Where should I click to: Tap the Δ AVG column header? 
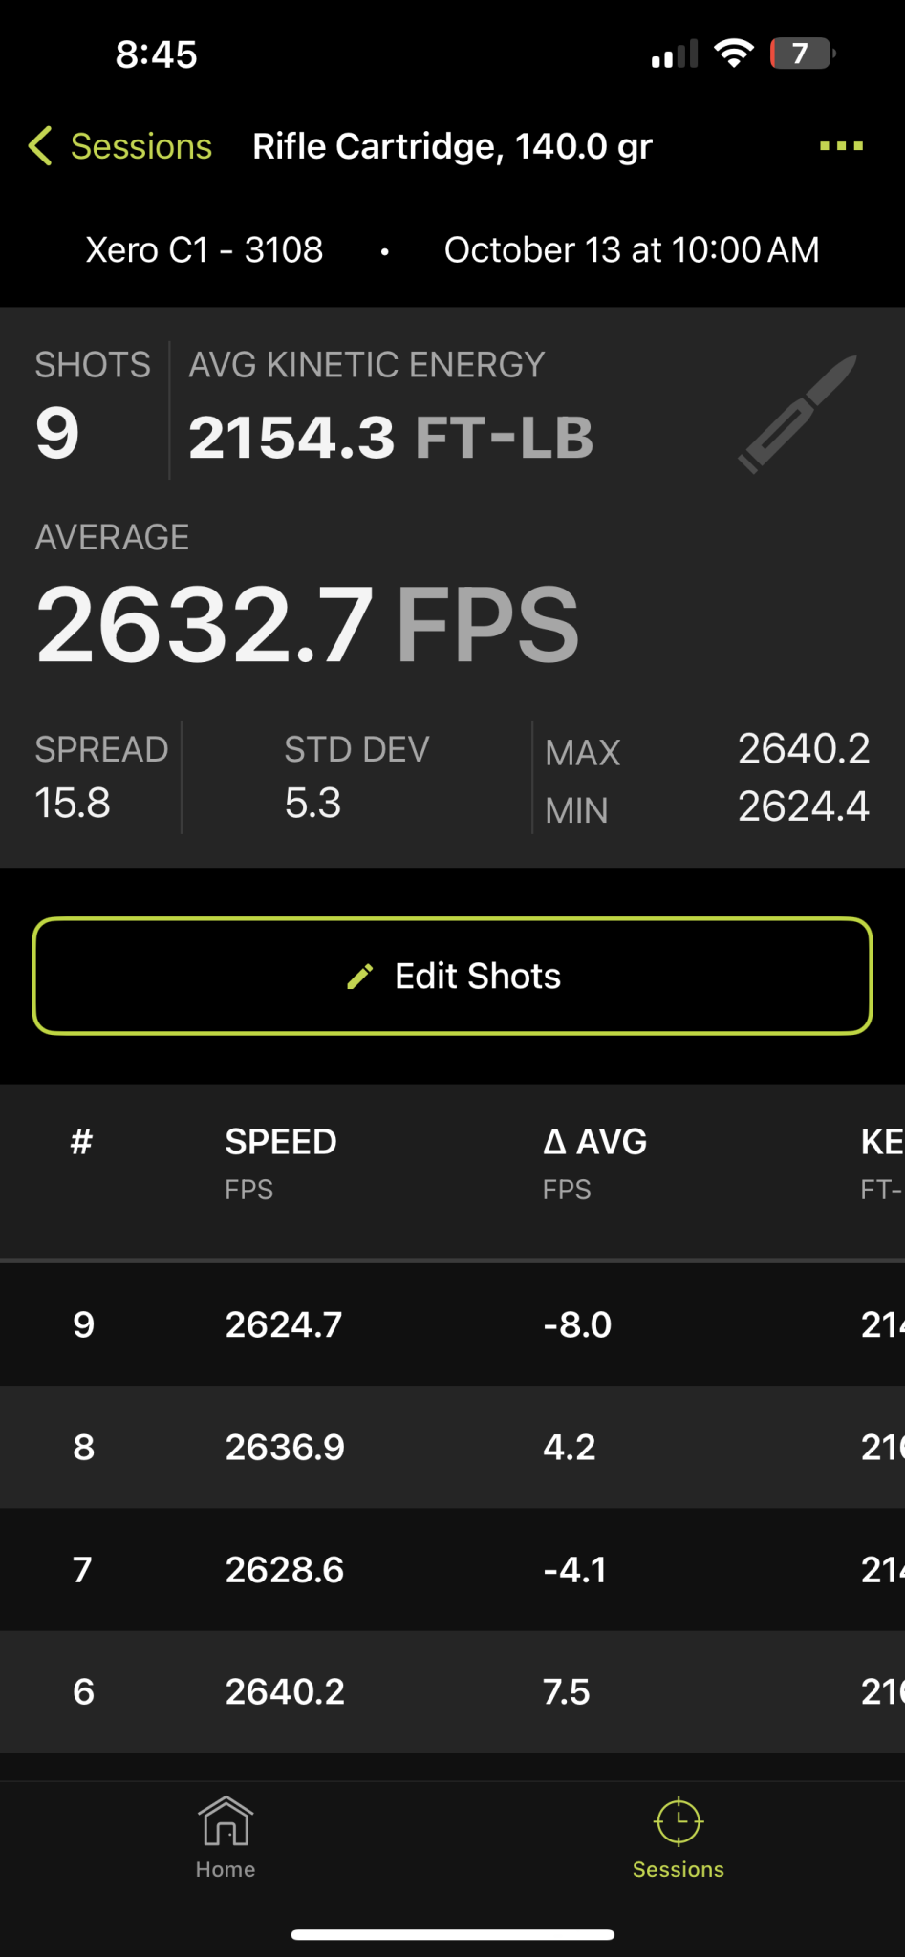594,1142
